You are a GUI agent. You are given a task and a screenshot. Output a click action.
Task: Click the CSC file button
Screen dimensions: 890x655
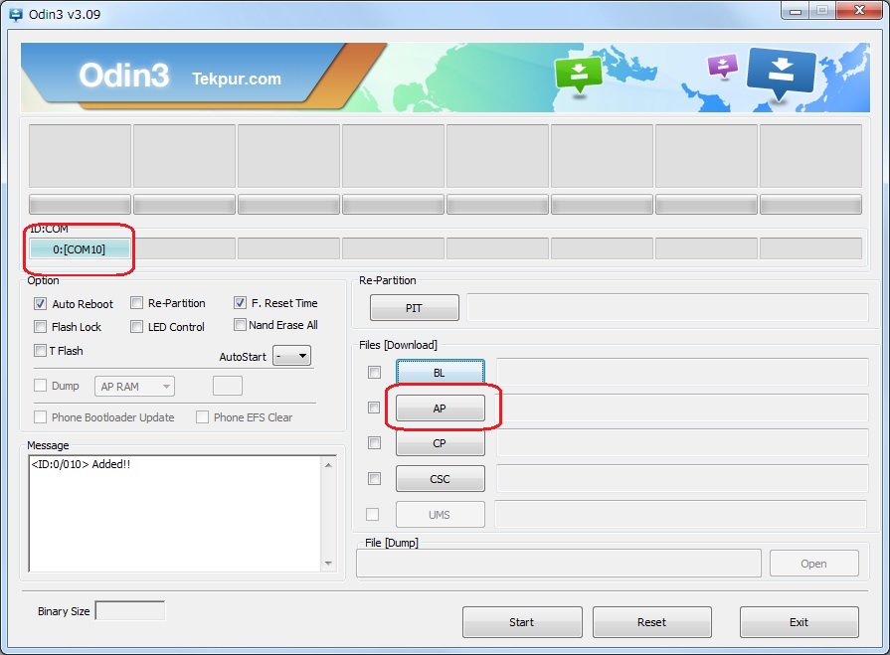[x=440, y=479]
